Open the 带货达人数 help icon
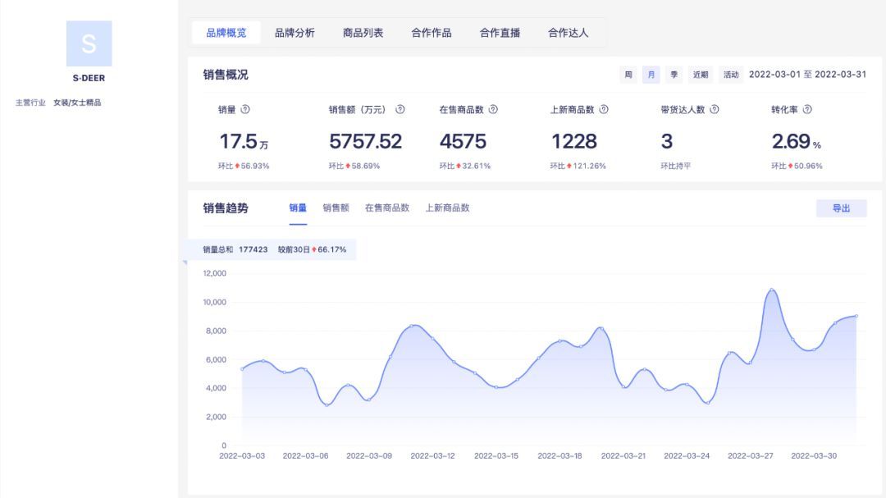 click(715, 107)
